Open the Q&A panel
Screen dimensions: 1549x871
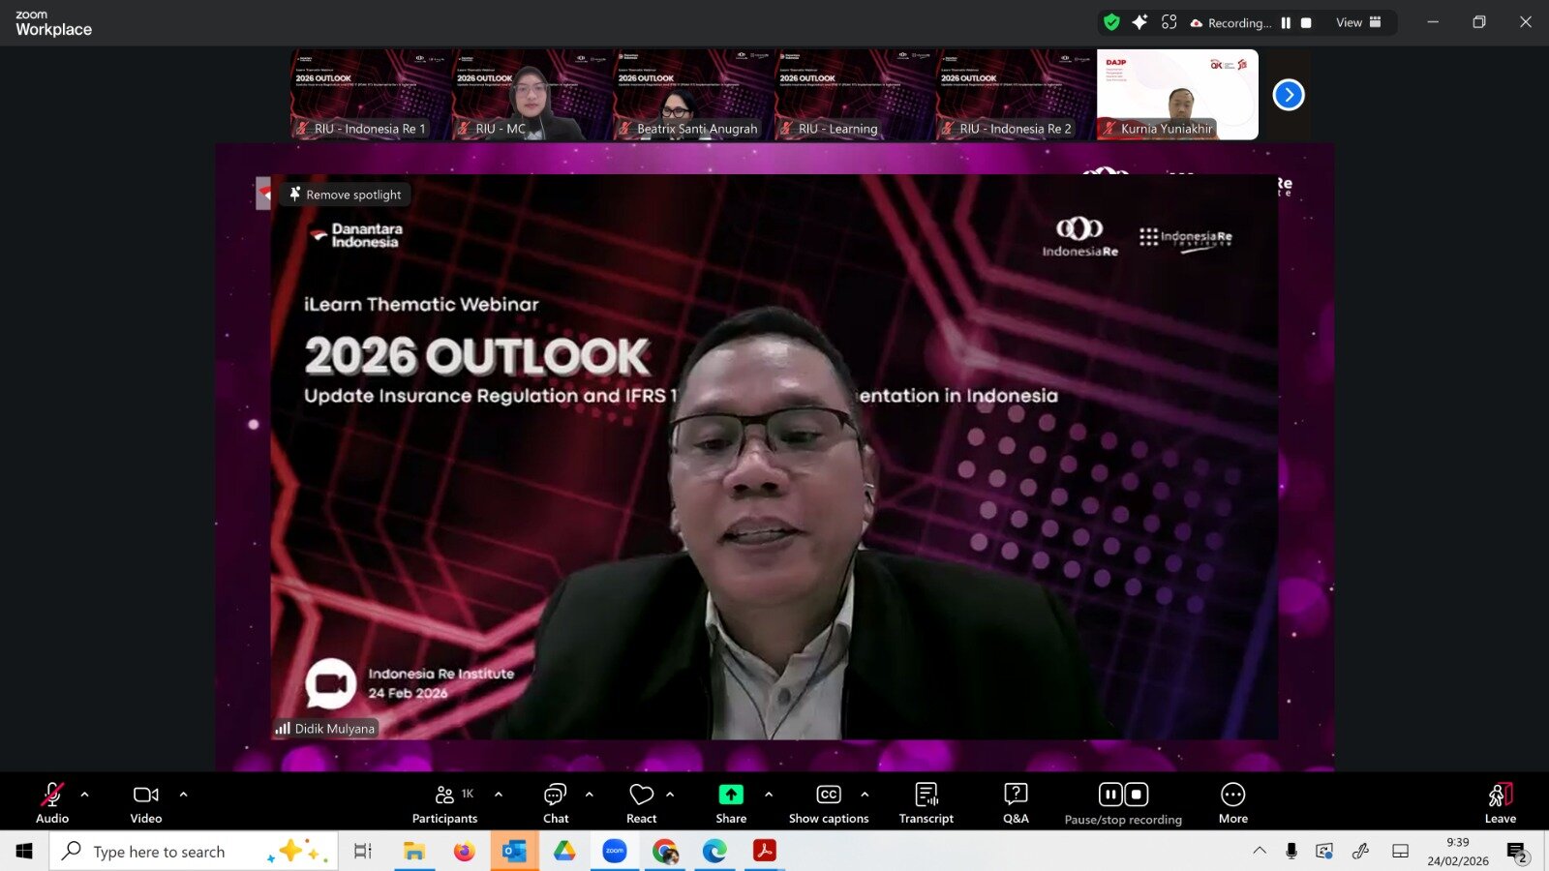click(x=1016, y=802)
